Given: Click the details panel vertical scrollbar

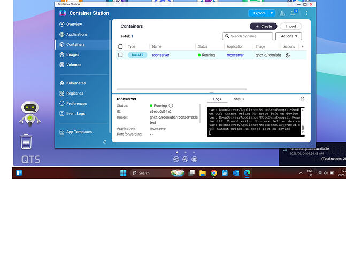Looking at the screenshot, I should click(x=200, y=113).
